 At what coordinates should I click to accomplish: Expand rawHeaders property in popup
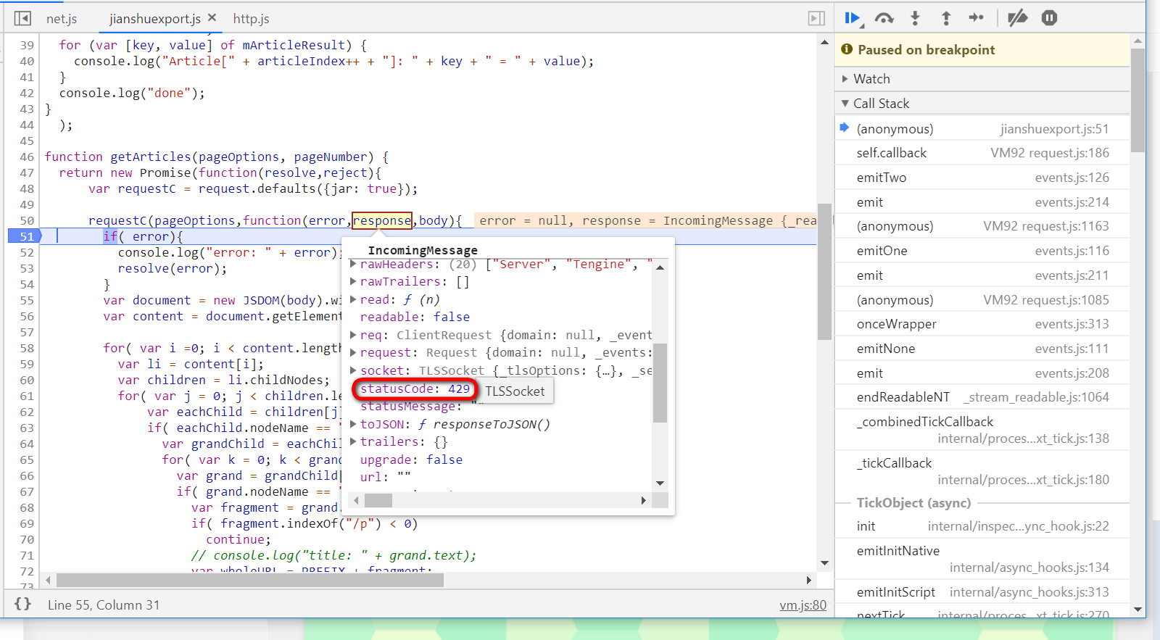(353, 264)
